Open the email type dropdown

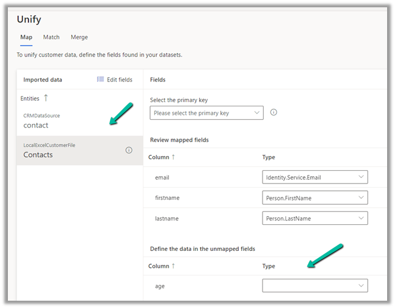click(x=315, y=177)
